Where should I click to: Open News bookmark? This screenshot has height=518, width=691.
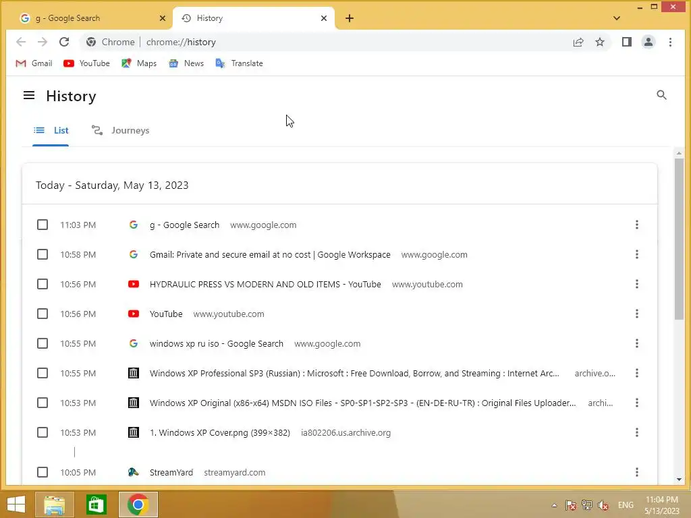(x=186, y=63)
